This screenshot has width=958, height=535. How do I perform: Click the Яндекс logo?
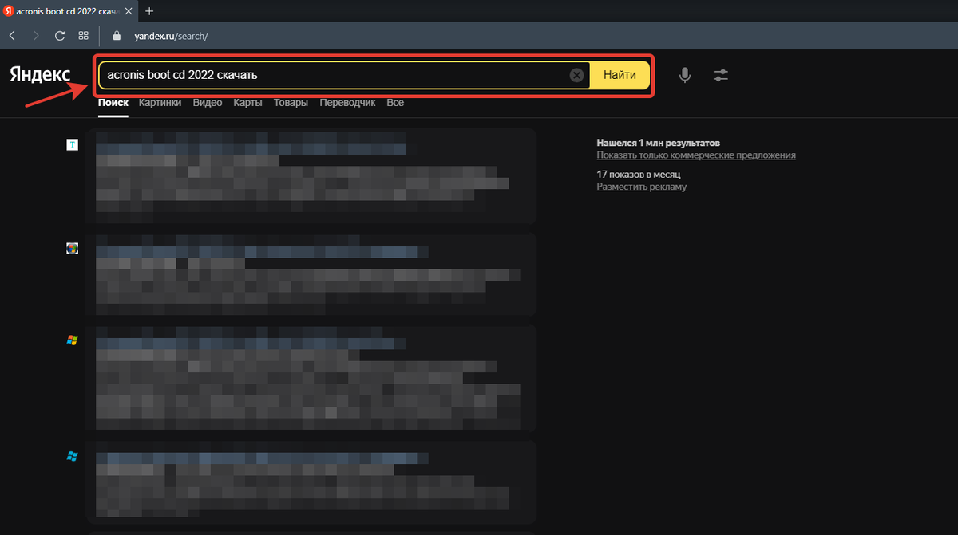tap(39, 75)
